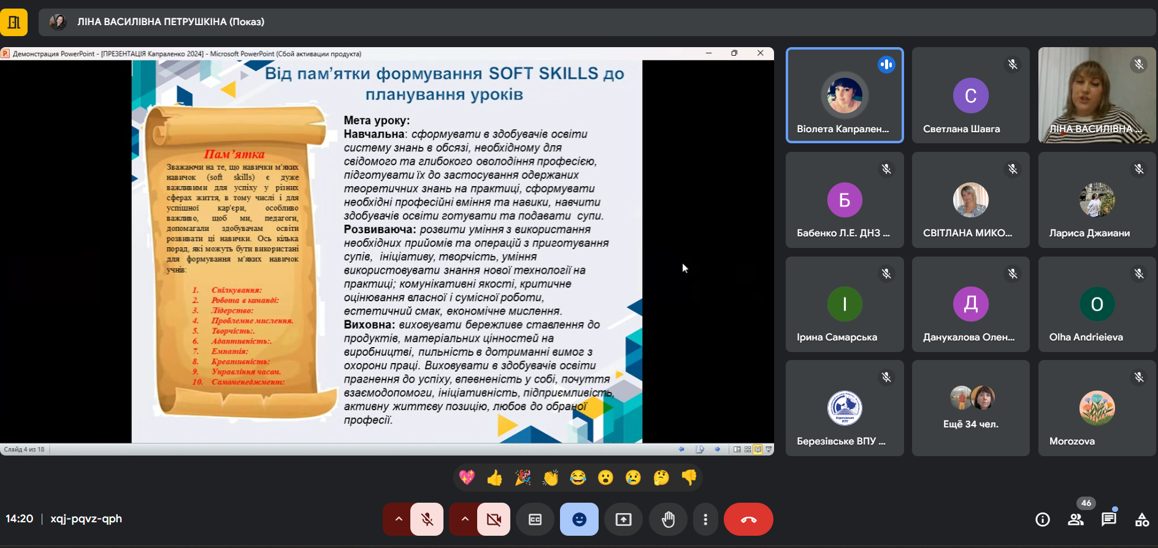Open more options three-dot menu
The width and height of the screenshot is (1158, 548).
[705, 519]
